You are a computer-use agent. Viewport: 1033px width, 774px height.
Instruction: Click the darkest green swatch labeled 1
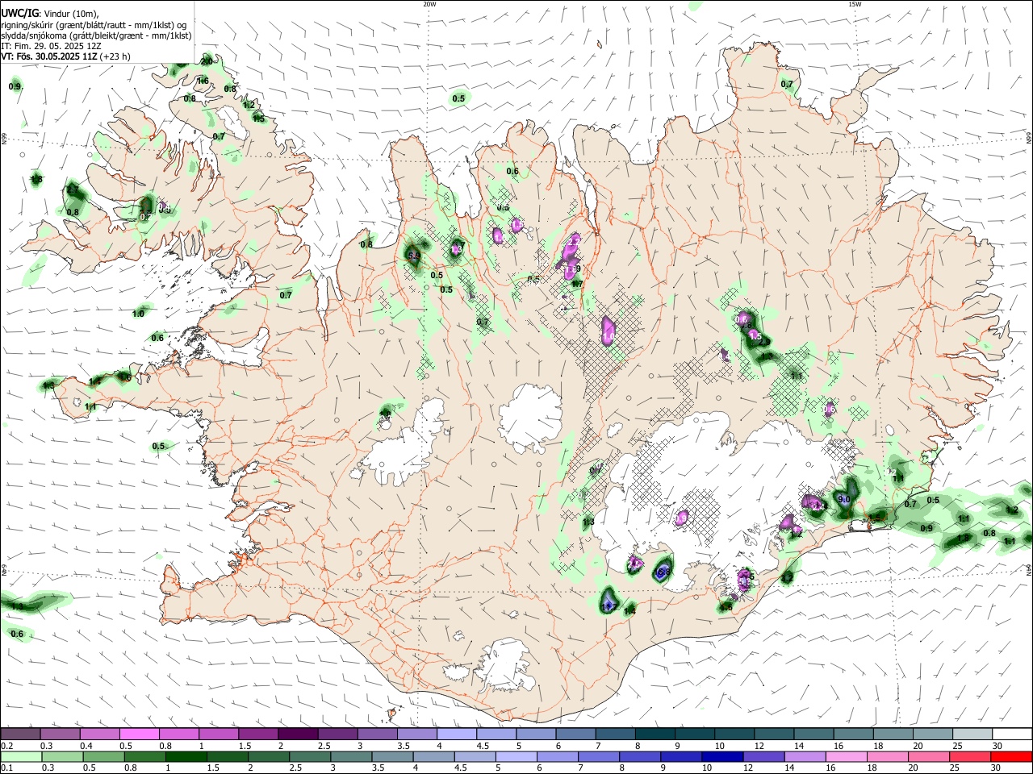(185, 757)
